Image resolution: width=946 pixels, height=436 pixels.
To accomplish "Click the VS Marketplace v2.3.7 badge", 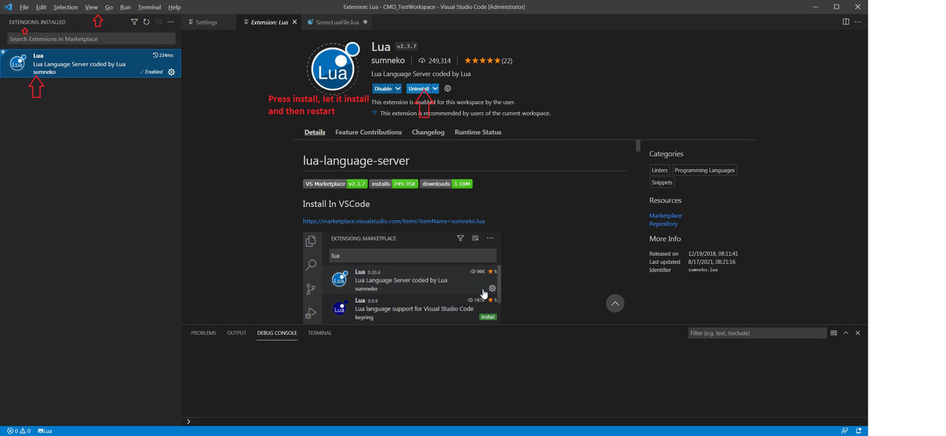I will pos(335,184).
